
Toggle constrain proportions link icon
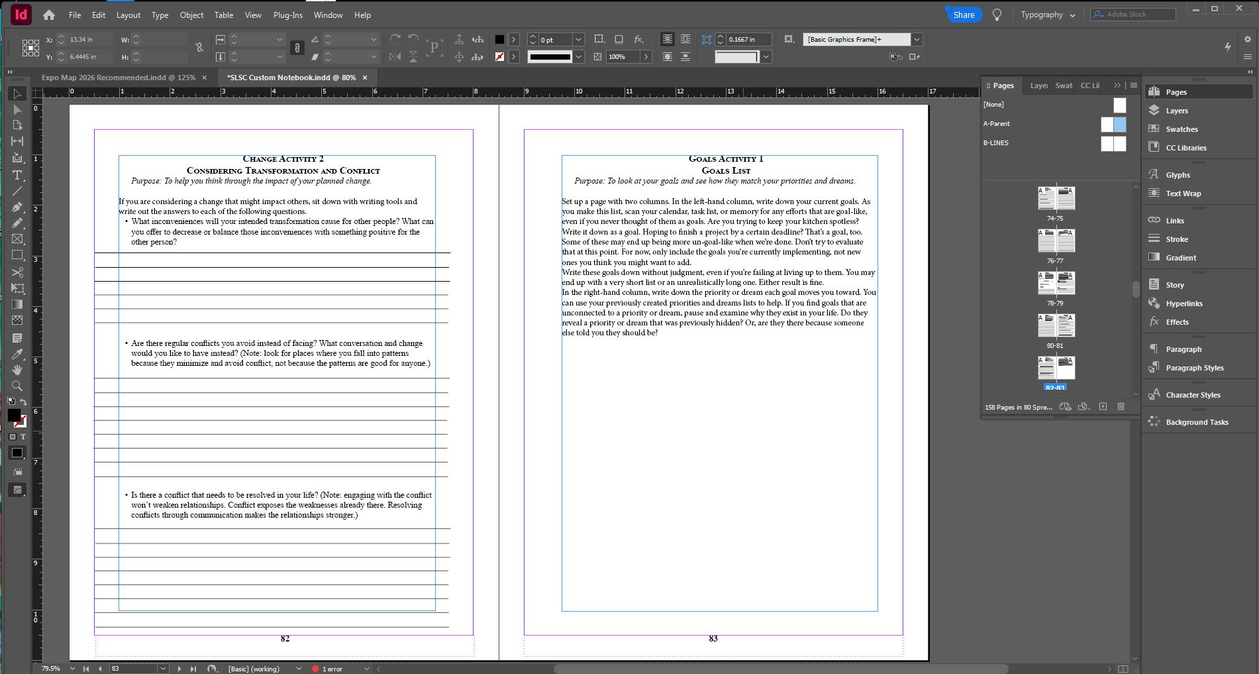199,48
